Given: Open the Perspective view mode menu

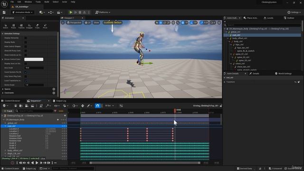Looking at the screenshot, I should [74, 23].
